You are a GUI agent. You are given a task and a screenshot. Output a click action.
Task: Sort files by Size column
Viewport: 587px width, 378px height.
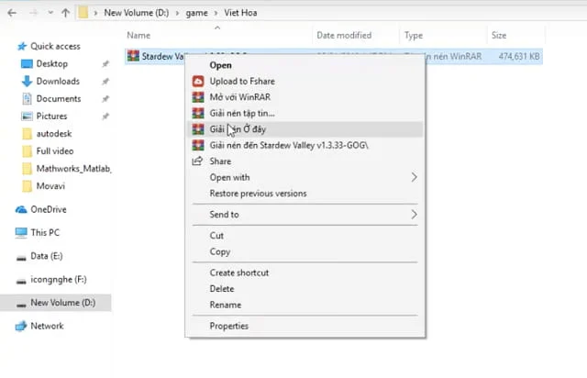coord(499,35)
